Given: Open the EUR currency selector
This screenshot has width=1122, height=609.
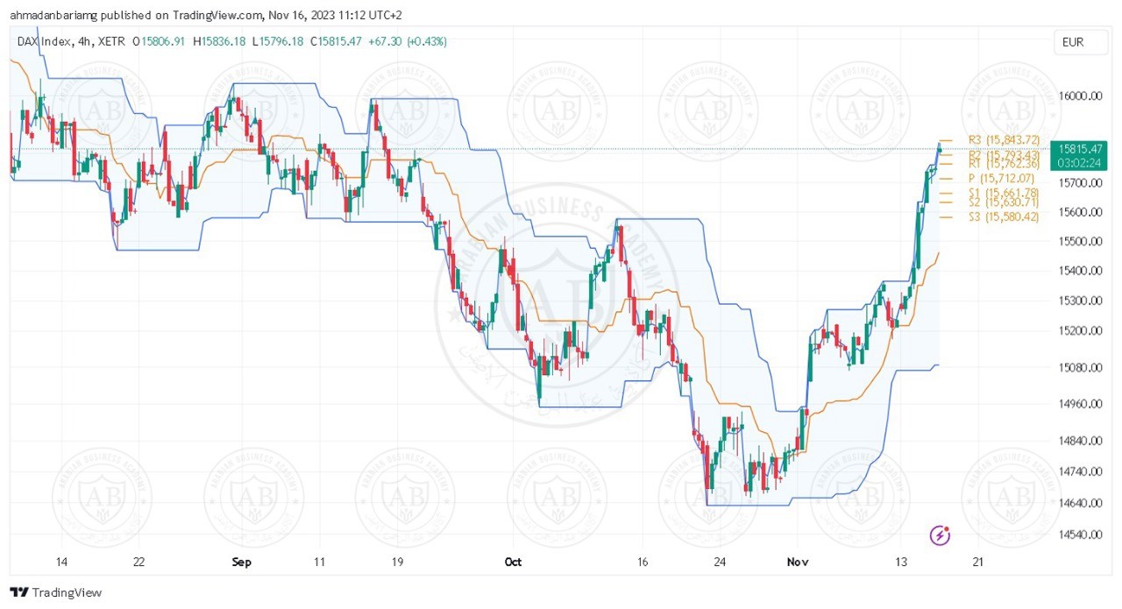Looking at the screenshot, I should [1073, 41].
